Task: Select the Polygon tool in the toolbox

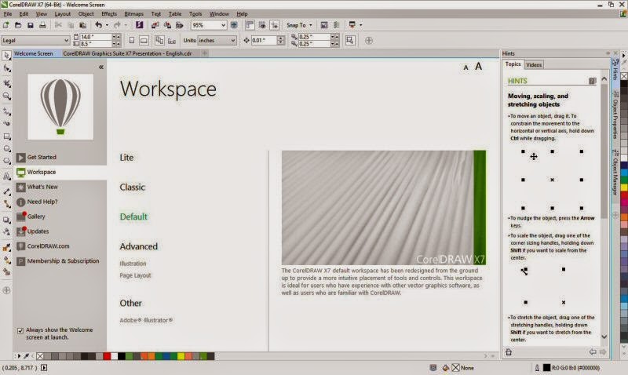Action: (6, 162)
